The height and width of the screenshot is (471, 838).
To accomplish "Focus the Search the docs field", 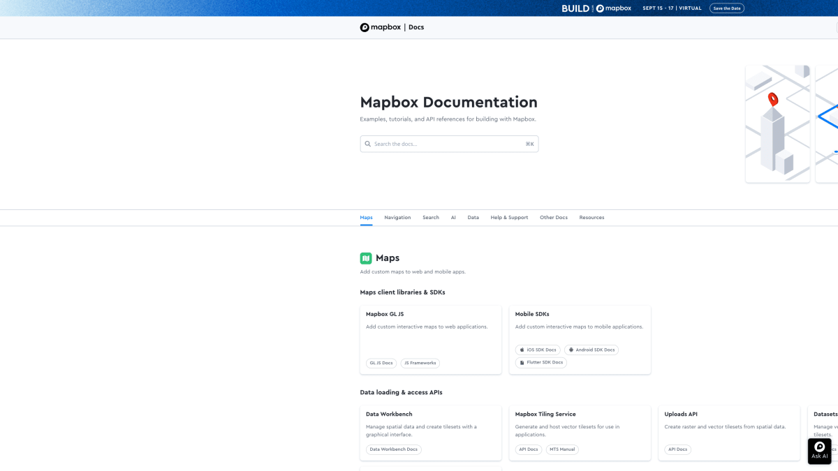I will pos(449,144).
